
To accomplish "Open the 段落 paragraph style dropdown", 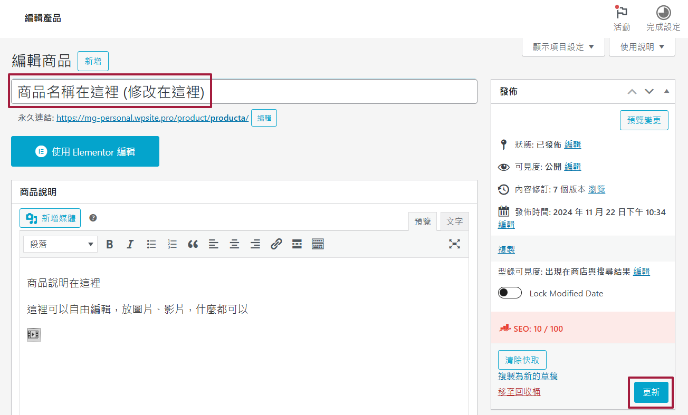I will (x=60, y=244).
